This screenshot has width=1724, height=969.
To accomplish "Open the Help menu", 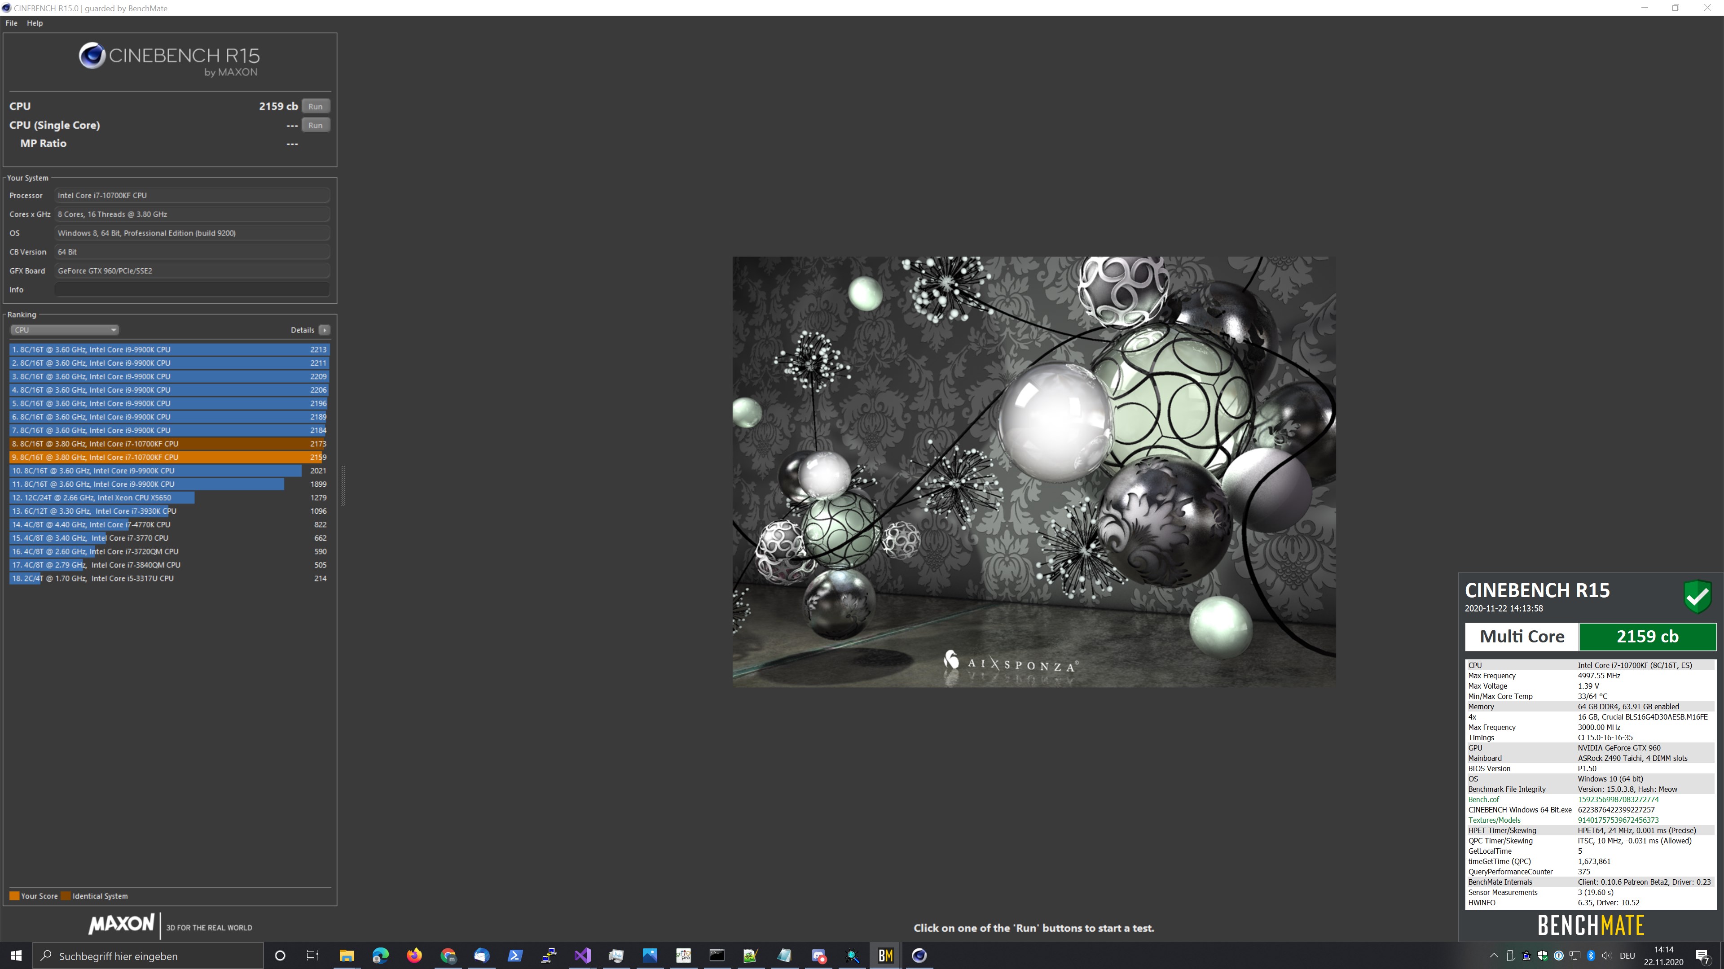I will pyautogui.click(x=35, y=23).
